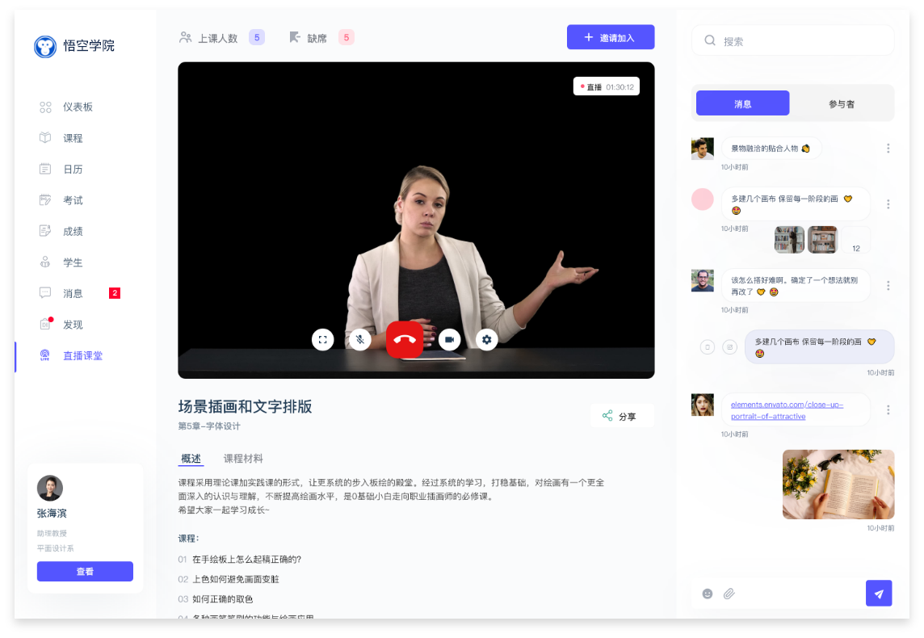The height and width of the screenshot is (638, 924).
Task: End the call with red hang-up button
Action: pyautogui.click(x=404, y=340)
